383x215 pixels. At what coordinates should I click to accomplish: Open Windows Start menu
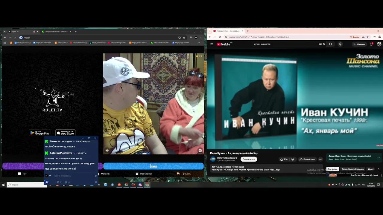click(x=3, y=185)
